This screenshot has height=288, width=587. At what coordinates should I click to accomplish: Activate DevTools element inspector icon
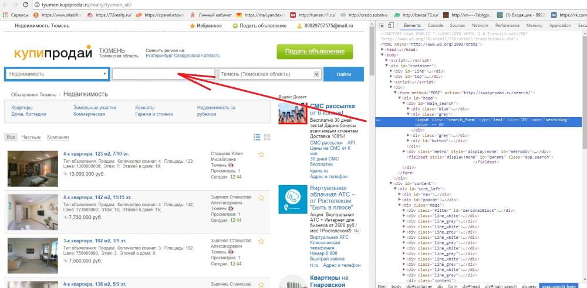[381, 25]
